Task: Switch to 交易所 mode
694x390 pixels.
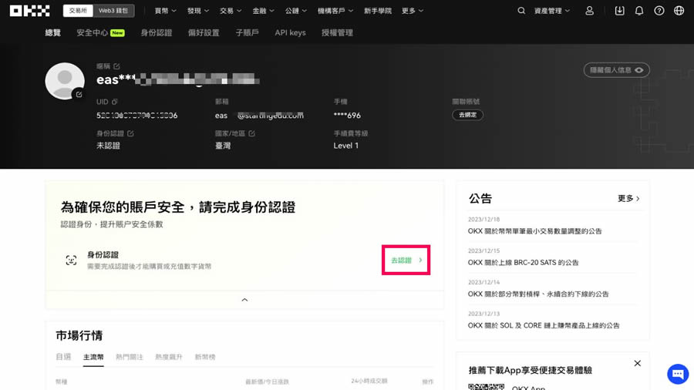Action: coord(78,11)
